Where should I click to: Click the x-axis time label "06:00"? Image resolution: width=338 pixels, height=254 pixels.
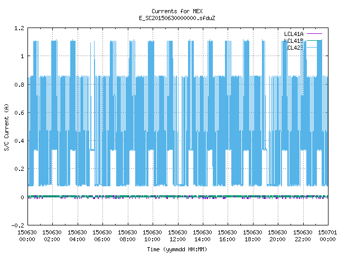(102, 239)
